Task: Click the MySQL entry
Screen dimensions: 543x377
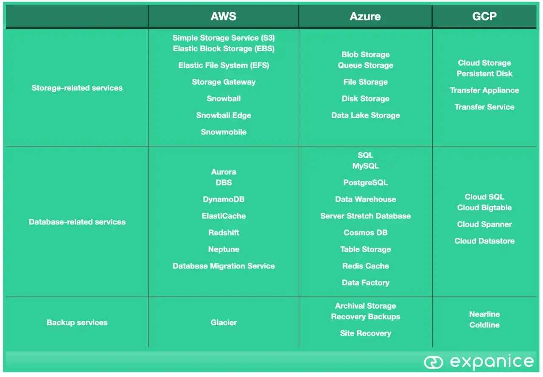Action: [x=365, y=166]
